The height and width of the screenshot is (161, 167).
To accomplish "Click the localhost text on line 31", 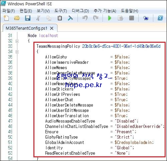I will click(x=48, y=35).
